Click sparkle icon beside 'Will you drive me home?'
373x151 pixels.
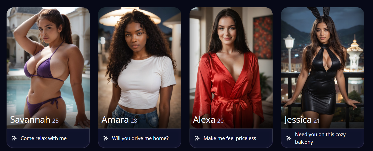point(106,138)
